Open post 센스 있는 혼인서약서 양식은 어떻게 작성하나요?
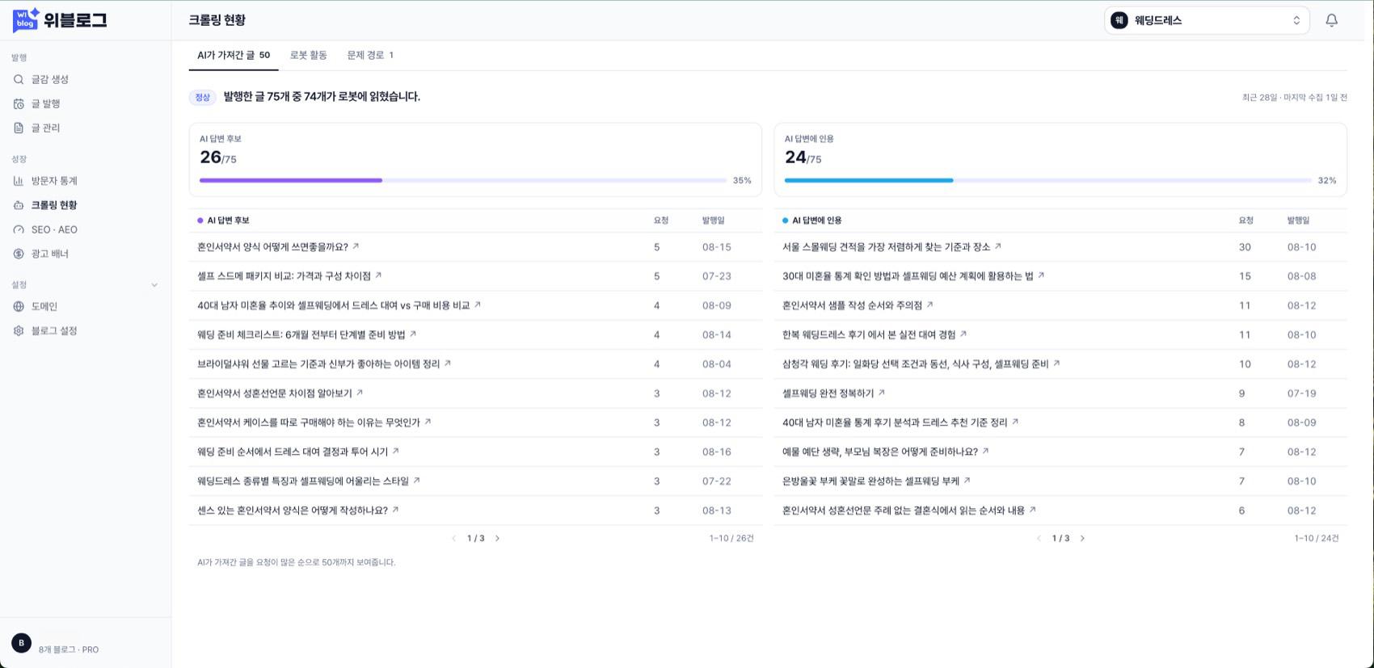Image resolution: width=1374 pixels, height=668 pixels. click(293, 510)
